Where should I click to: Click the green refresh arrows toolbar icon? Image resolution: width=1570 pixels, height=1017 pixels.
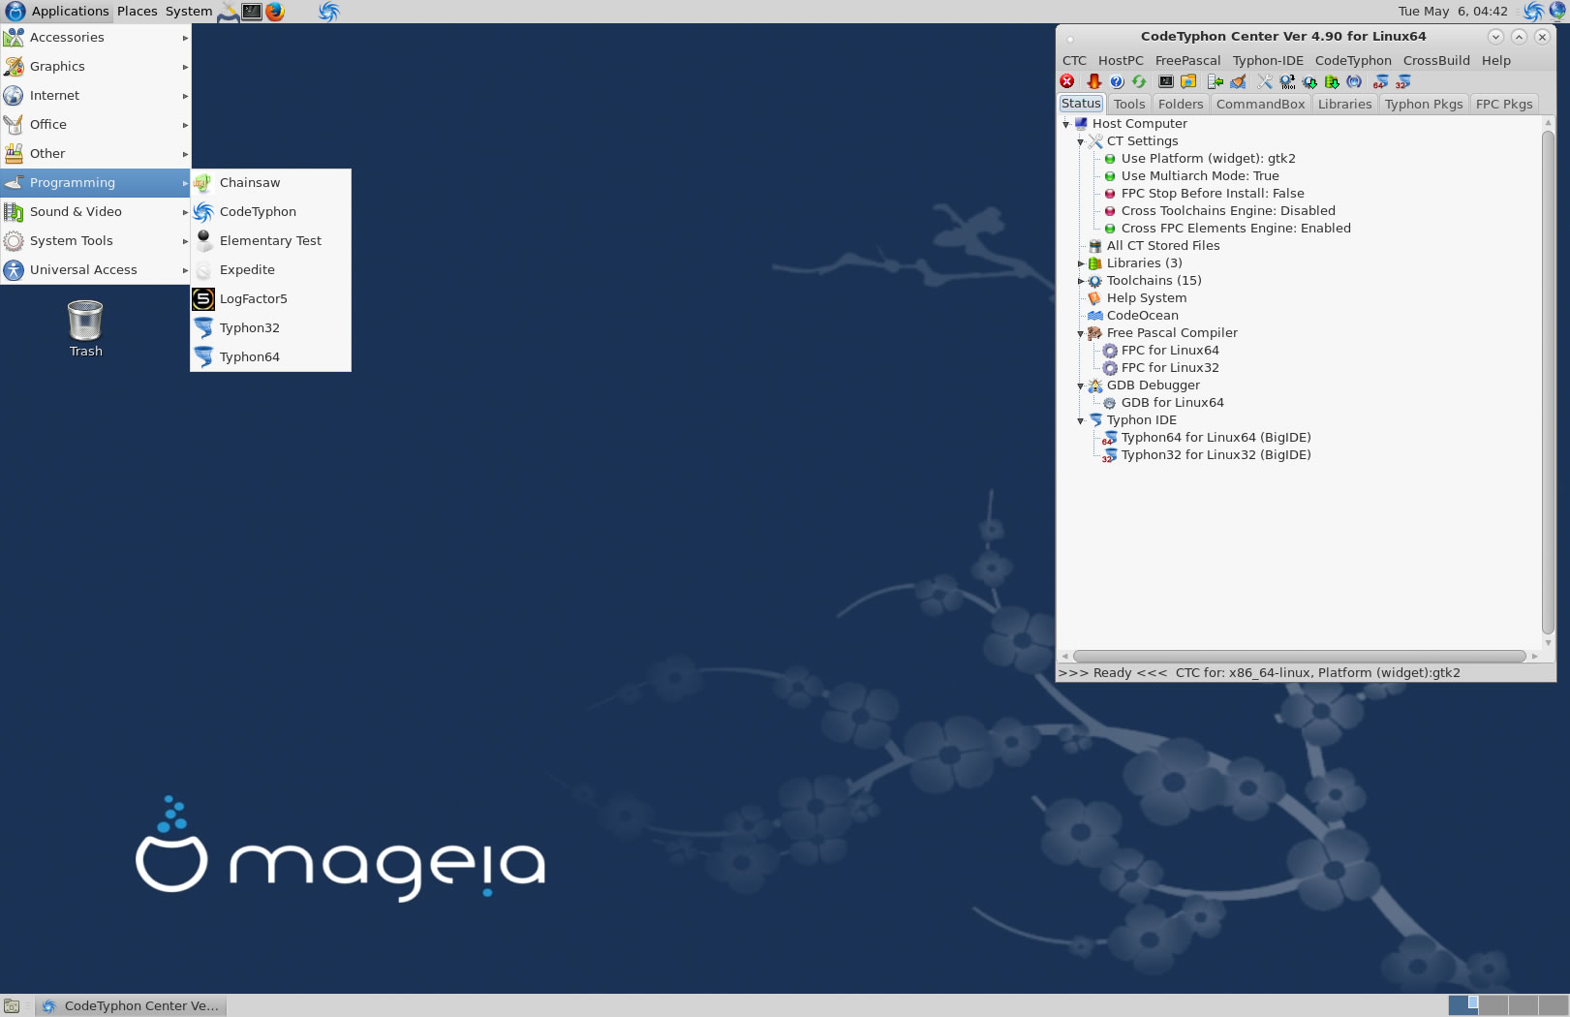tap(1139, 81)
